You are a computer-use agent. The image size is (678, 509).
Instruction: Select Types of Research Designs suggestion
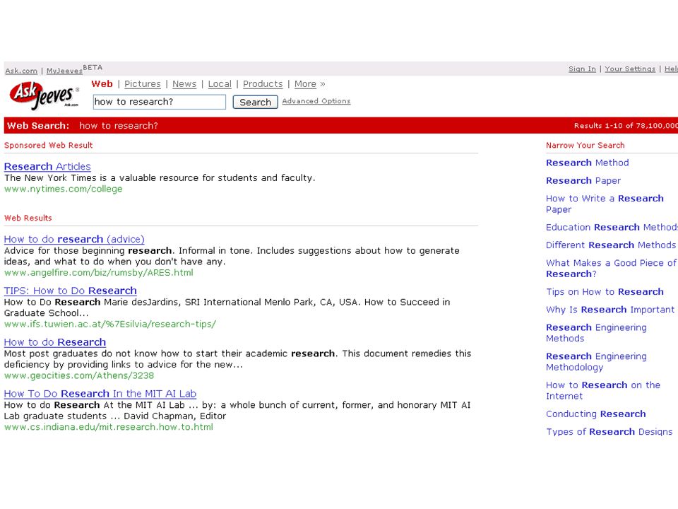(x=609, y=432)
